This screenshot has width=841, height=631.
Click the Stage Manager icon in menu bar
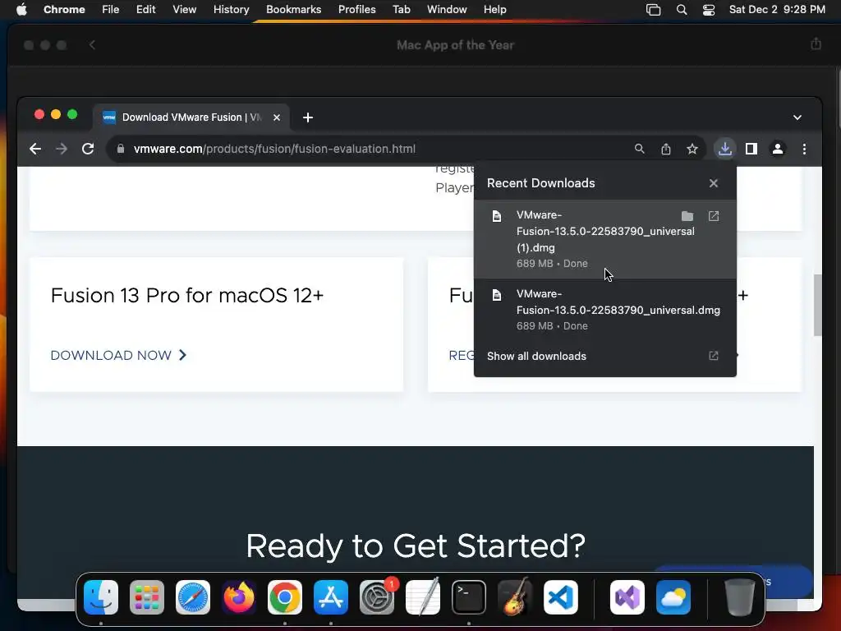point(653,10)
